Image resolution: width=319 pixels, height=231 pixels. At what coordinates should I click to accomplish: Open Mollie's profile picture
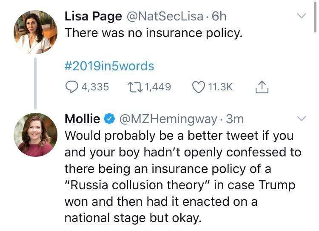coord(35,135)
